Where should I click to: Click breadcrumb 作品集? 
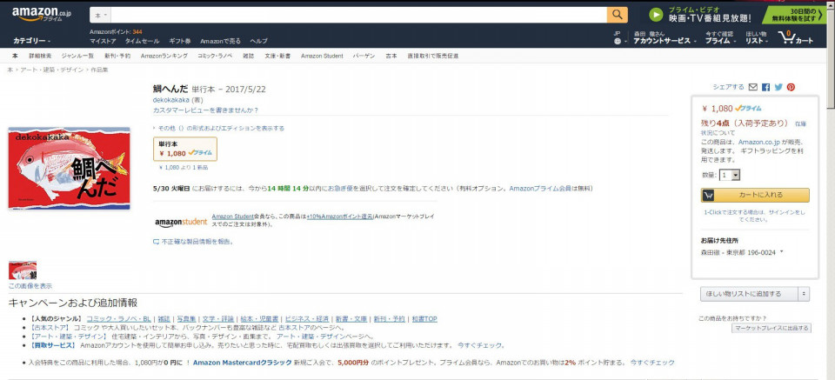point(99,70)
